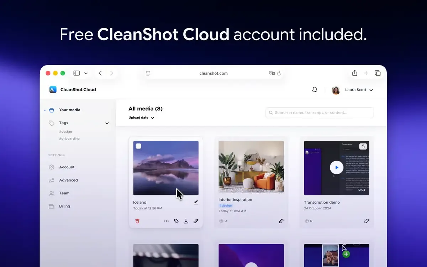This screenshot has width=427, height=267.
Task: Click the #design tag on Interior Inspiration
Action: click(x=226, y=205)
